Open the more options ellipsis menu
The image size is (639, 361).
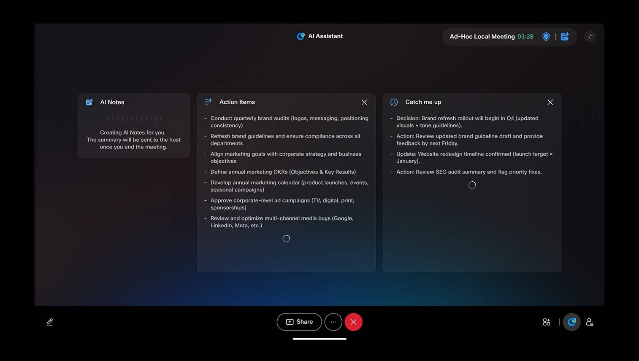333,322
